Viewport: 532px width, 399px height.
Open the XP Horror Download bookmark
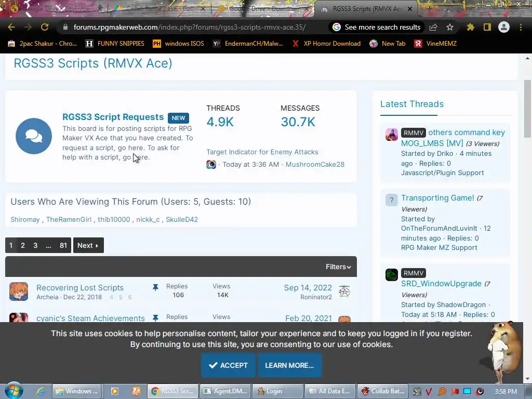pos(326,44)
